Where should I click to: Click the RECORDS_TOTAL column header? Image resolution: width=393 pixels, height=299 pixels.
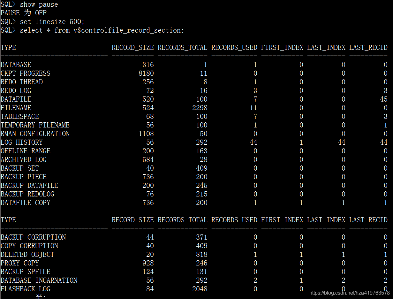click(x=182, y=47)
